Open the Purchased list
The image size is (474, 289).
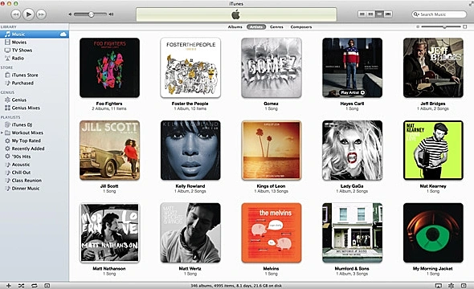click(22, 83)
